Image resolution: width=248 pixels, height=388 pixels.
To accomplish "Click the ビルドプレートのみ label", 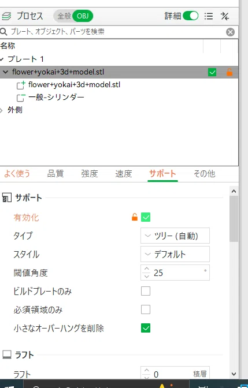I will pyautogui.click(x=42, y=291).
